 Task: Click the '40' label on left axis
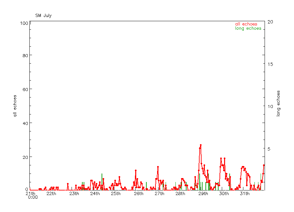coord(25,123)
